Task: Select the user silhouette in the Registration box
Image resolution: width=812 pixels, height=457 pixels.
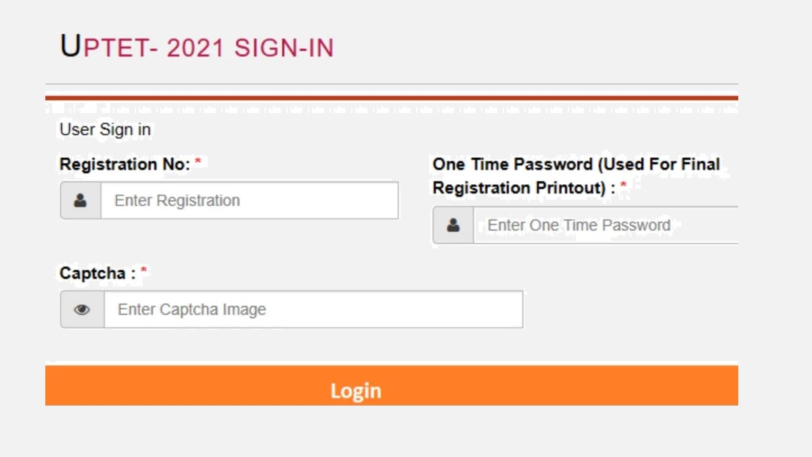Action: pyautogui.click(x=80, y=200)
